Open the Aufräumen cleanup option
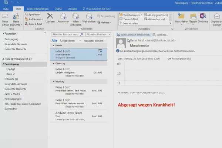 pyautogui.click(x=34, y=19)
